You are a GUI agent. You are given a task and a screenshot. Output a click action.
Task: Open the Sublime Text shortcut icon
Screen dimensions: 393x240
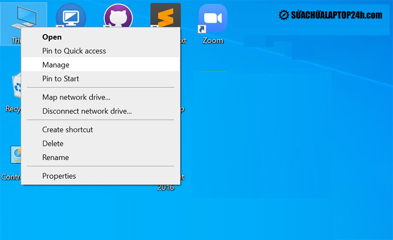(166, 15)
